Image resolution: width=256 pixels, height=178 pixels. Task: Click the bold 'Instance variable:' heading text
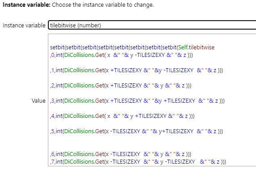[x=26, y=5]
